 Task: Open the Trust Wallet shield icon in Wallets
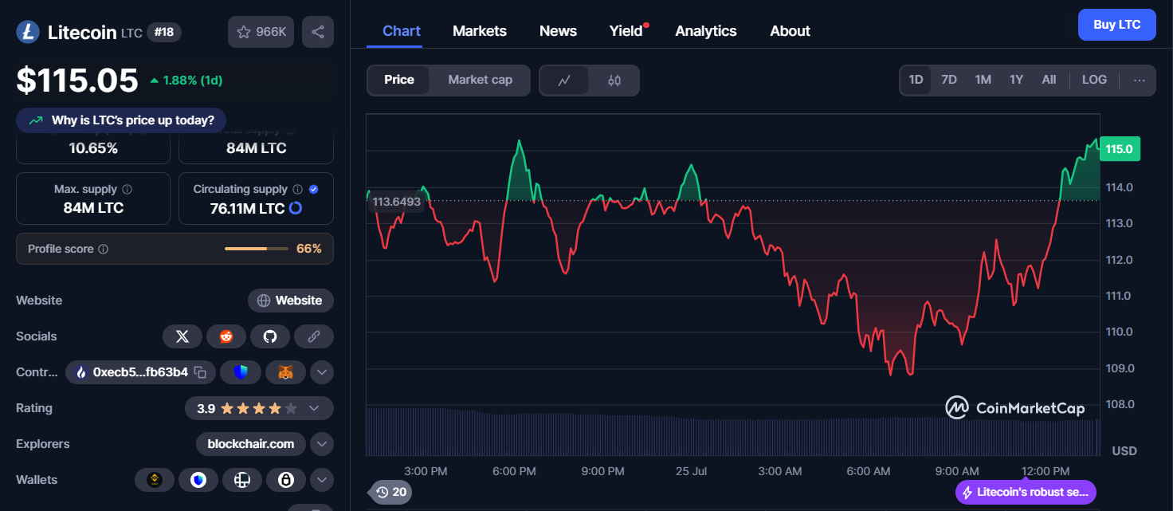(198, 480)
